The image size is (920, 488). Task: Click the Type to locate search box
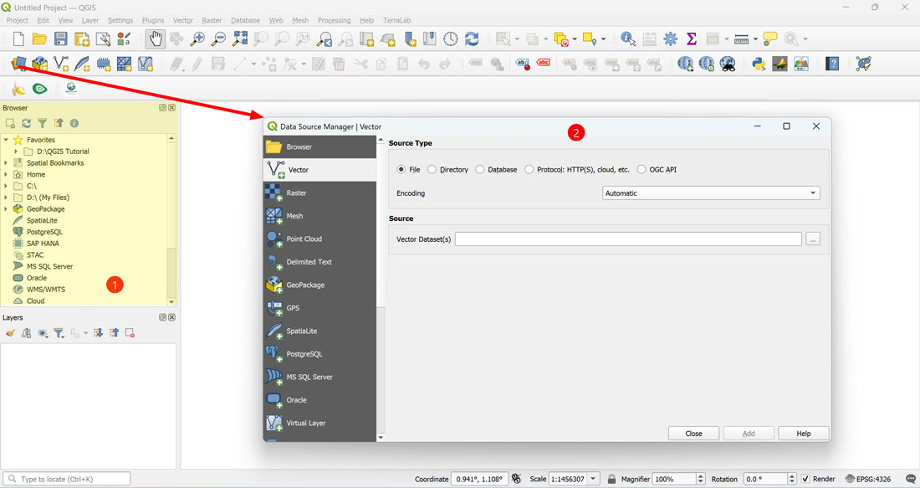click(66, 479)
